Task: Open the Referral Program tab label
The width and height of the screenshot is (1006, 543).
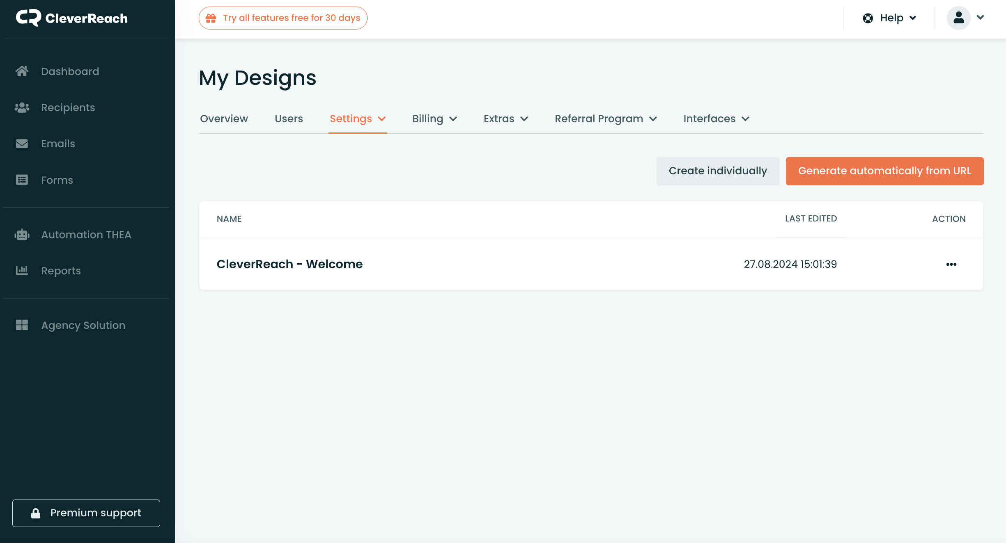Action: pos(599,119)
